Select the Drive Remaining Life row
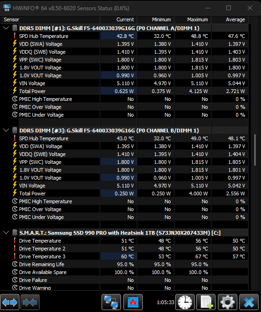The height and width of the screenshot is (312, 261). 129,264
